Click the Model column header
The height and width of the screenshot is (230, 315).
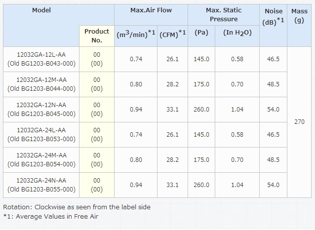point(41,10)
